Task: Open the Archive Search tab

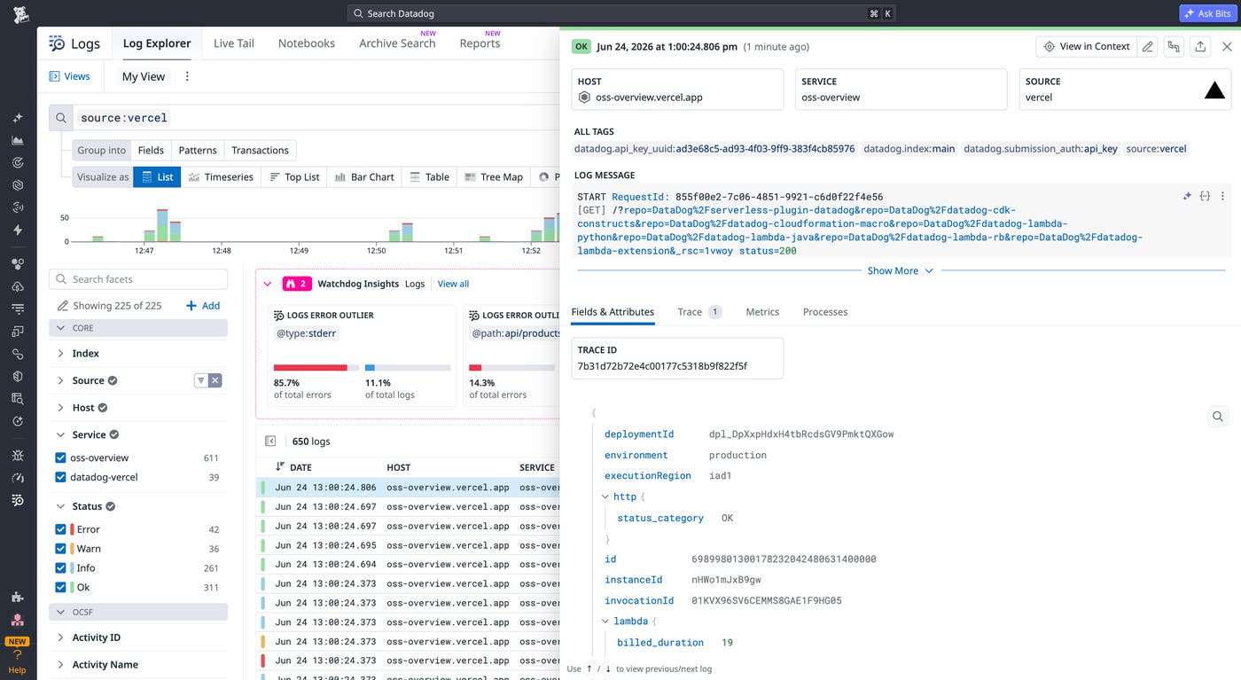Action: tap(397, 43)
